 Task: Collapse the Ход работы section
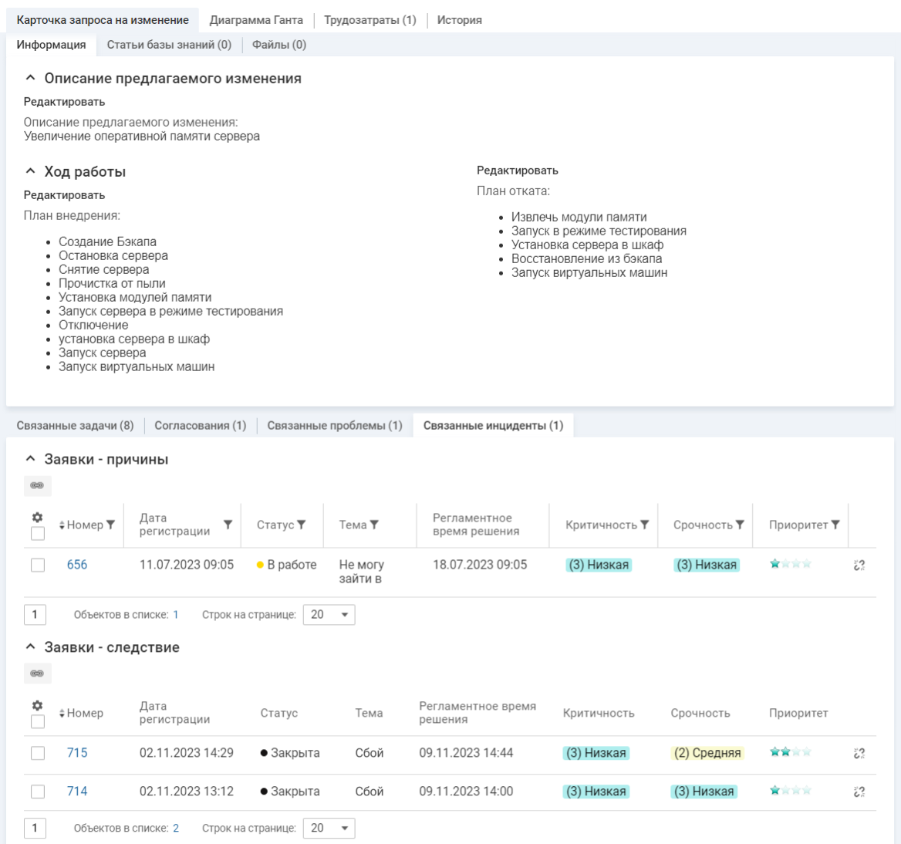pyautogui.click(x=30, y=171)
